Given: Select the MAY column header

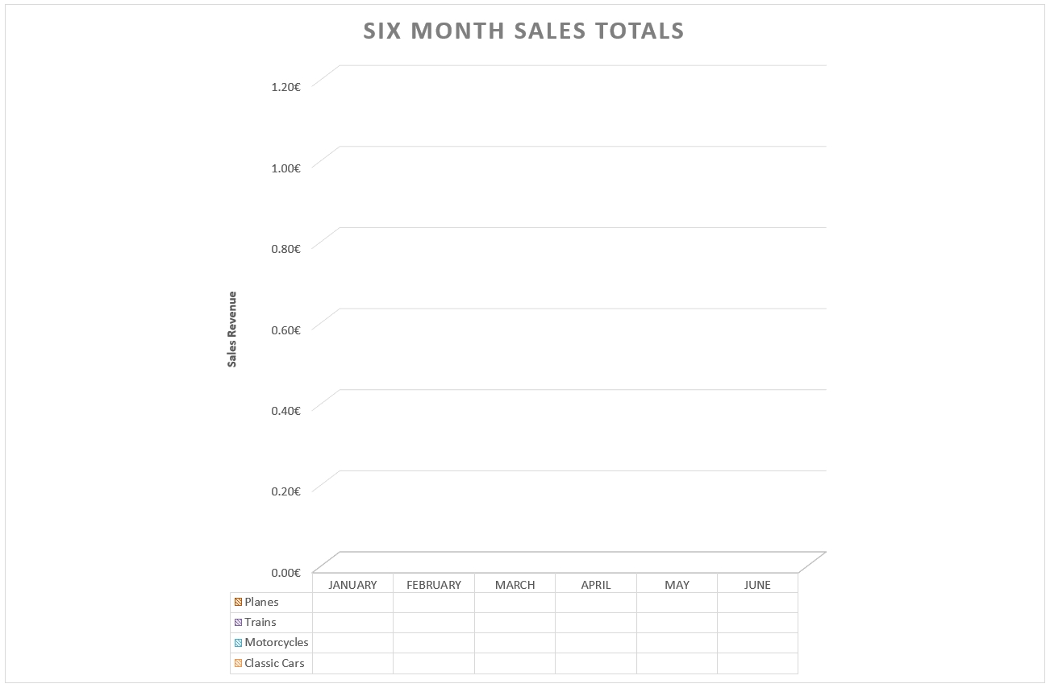Looking at the screenshot, I should [x=677, y=585].
